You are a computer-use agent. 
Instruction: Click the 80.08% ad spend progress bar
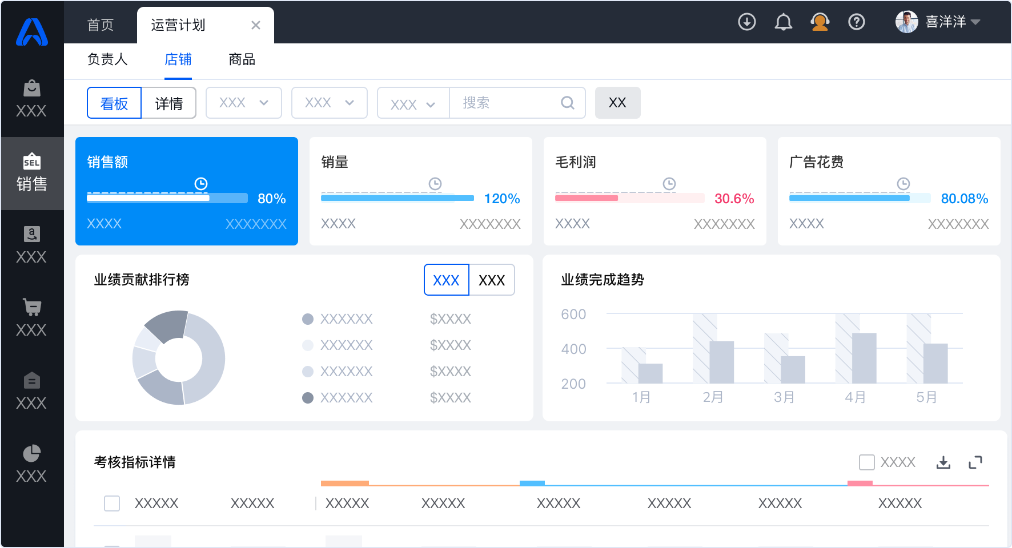(860, 198)
